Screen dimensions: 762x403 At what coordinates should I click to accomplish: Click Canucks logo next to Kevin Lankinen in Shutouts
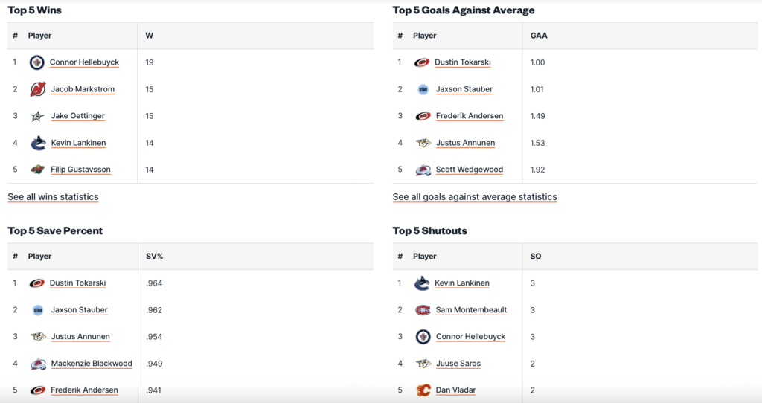point(423,283)
